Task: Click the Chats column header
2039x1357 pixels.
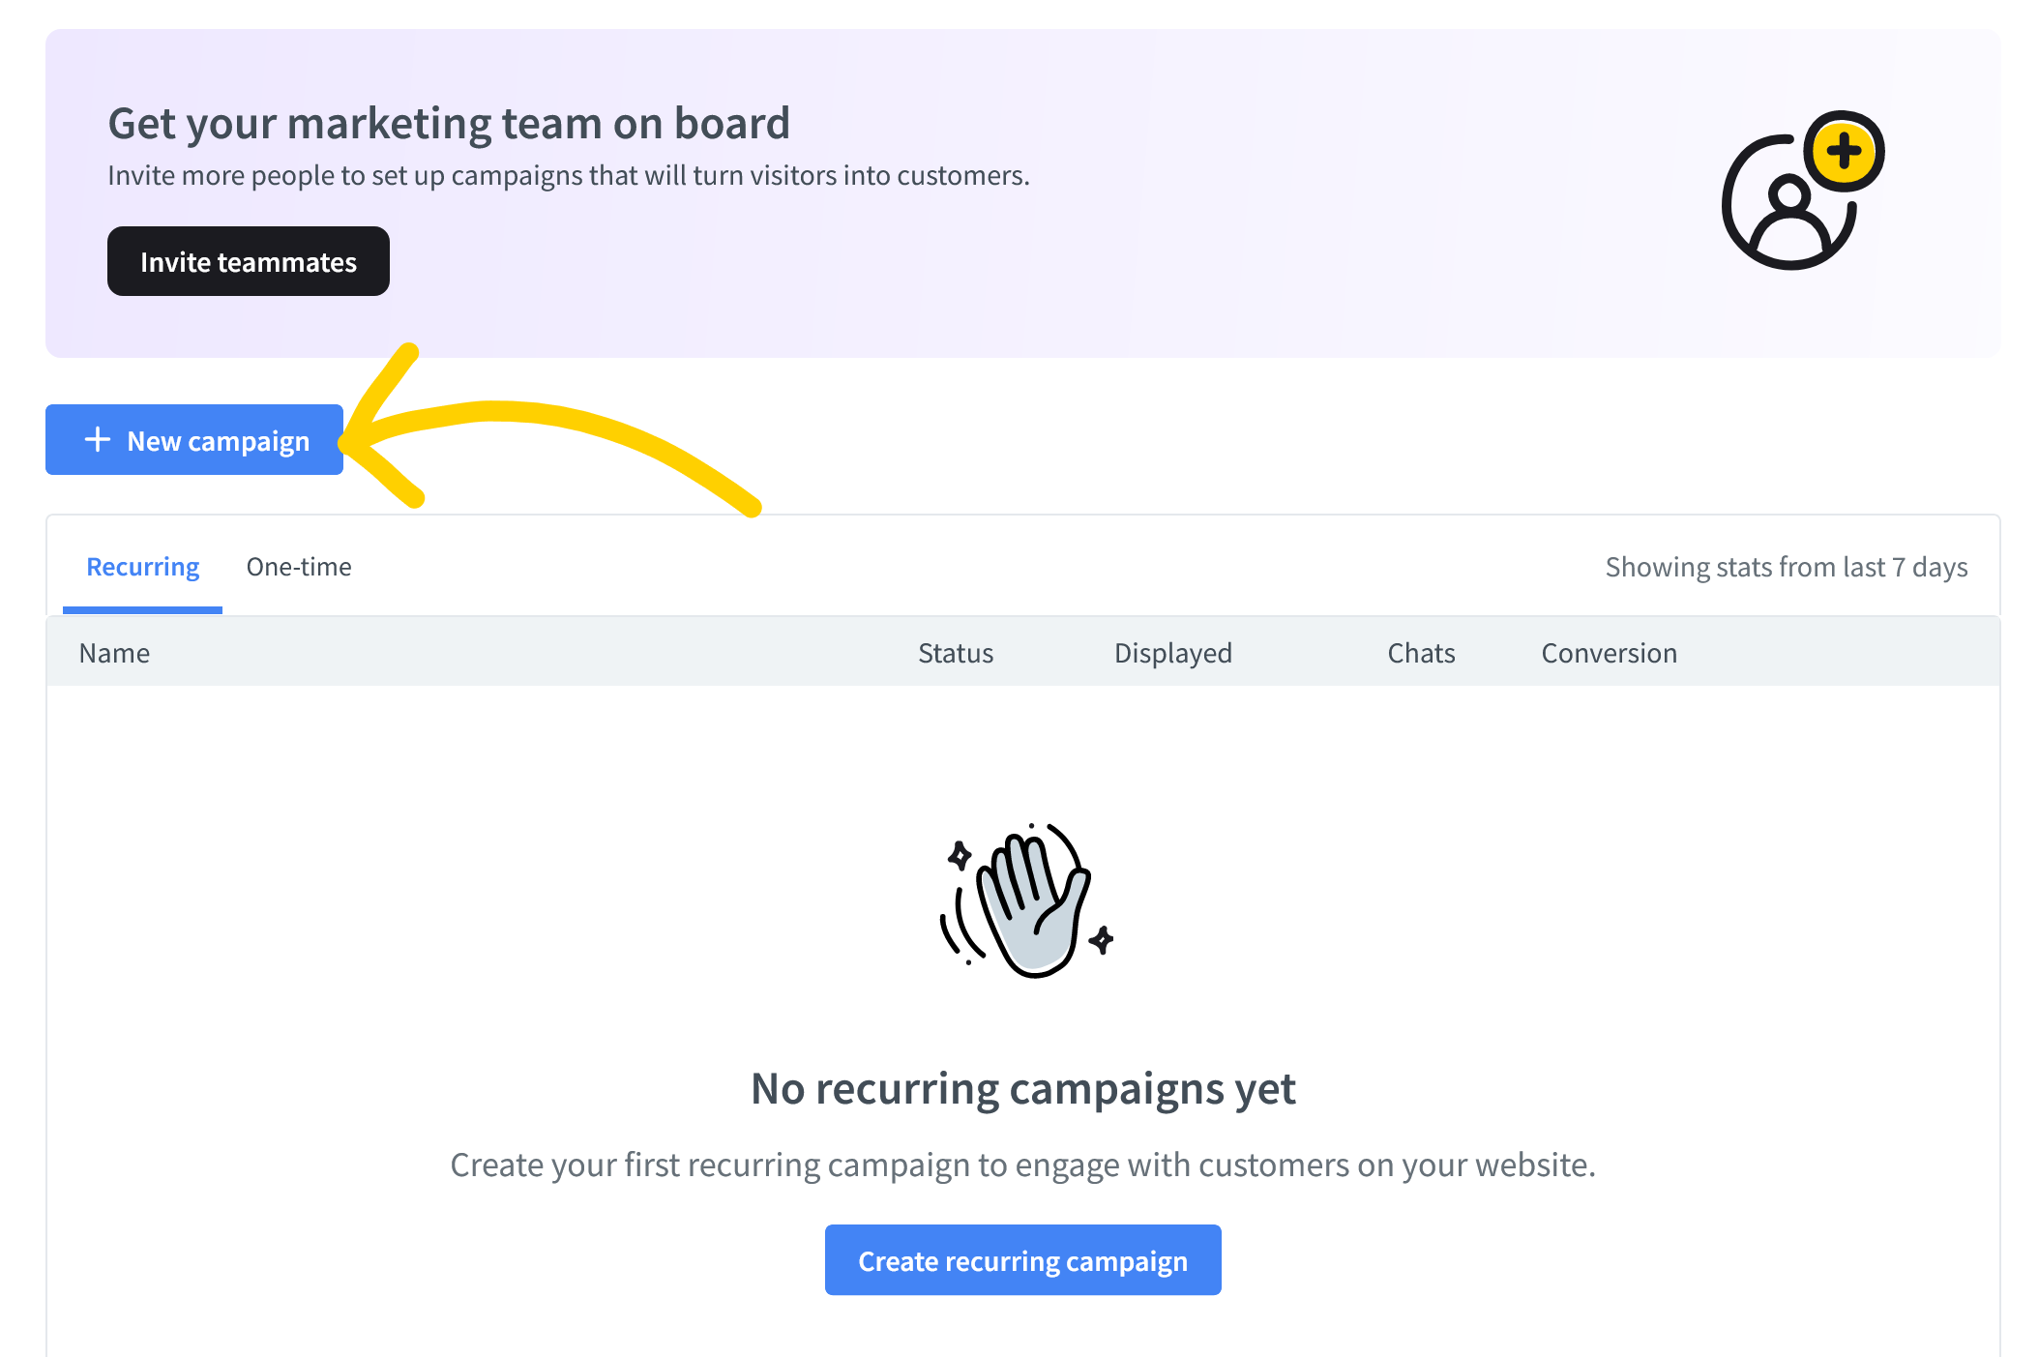Action: (x=1421, y=653)
